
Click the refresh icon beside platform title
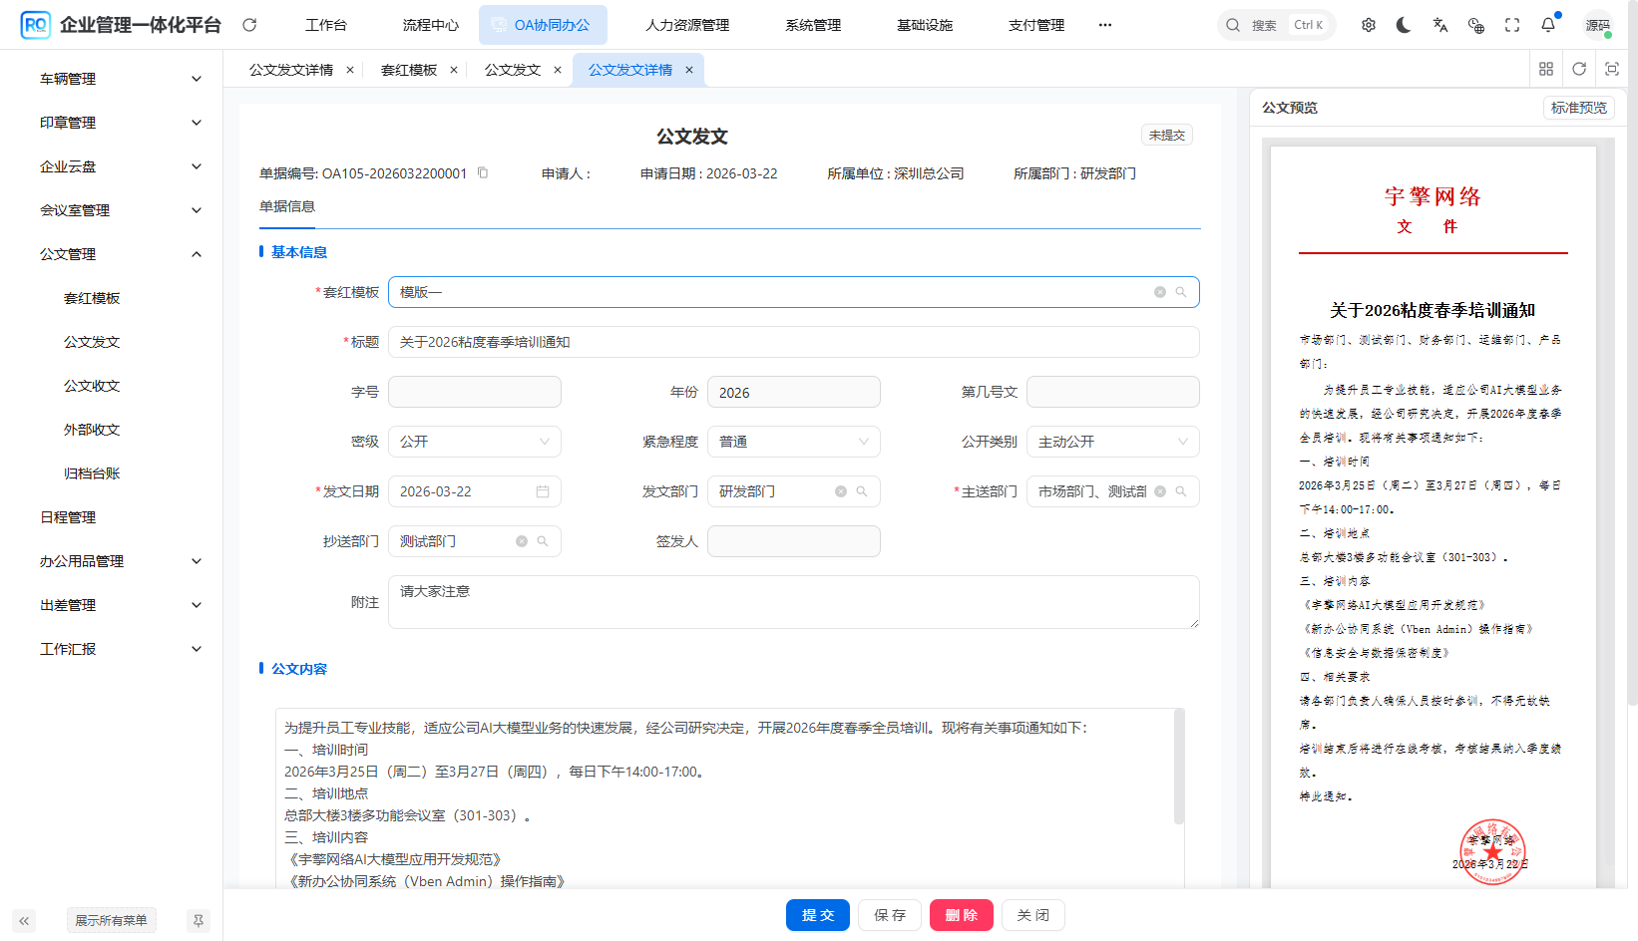point(249,25)
